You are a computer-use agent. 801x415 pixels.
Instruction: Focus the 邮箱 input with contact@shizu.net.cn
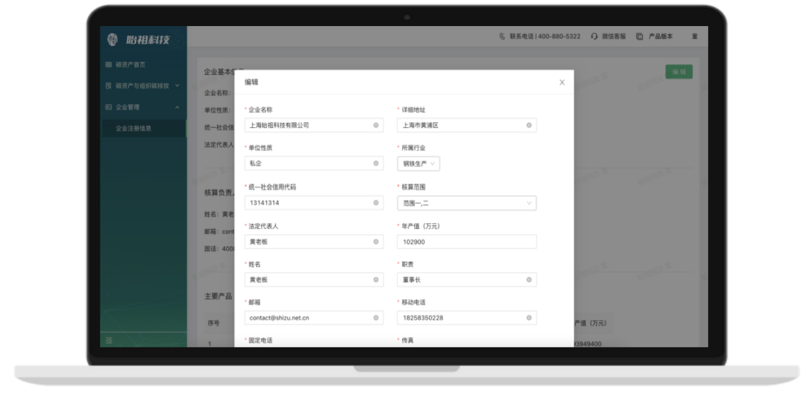pos(314,317)
